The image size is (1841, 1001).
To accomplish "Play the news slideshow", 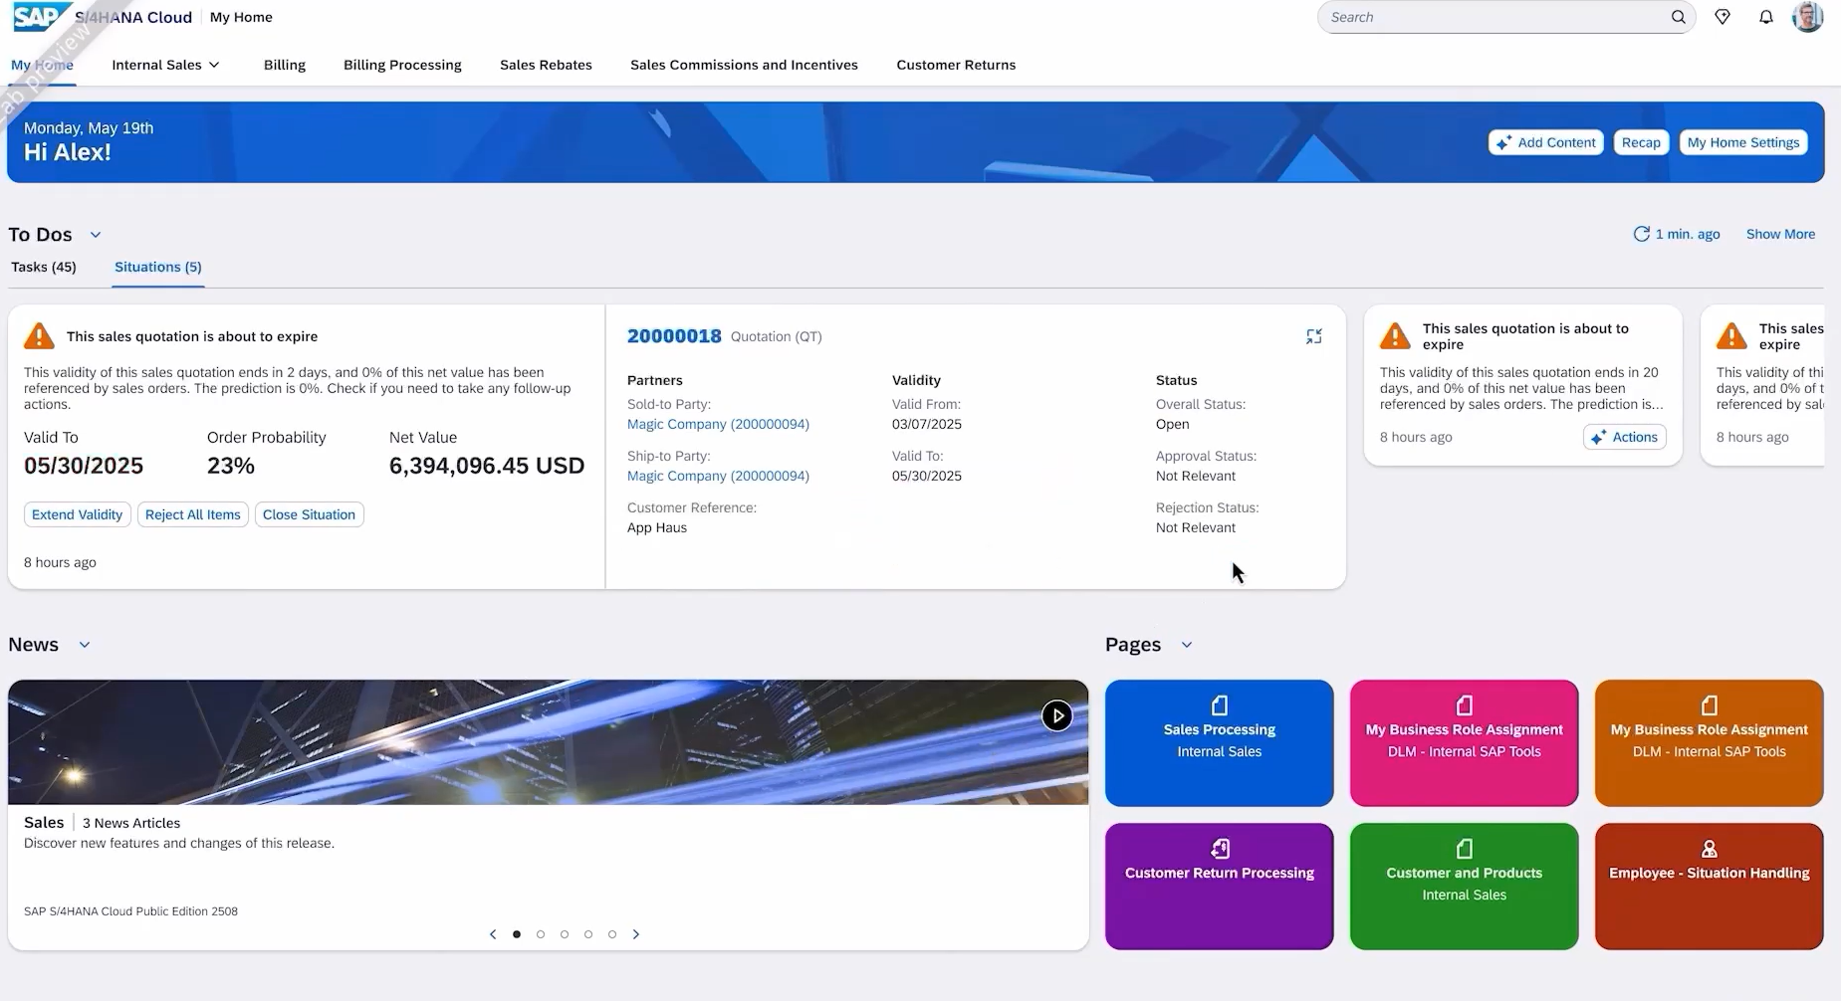I will point(1056,715).
